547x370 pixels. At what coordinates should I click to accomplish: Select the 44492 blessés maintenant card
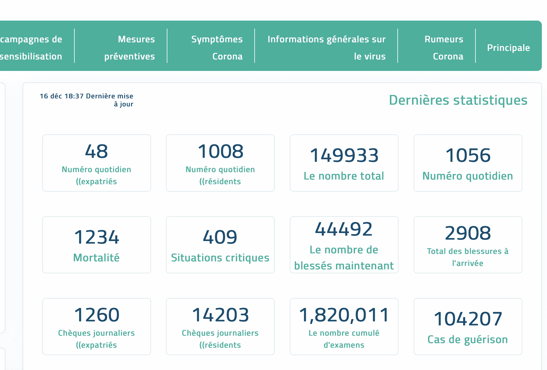click(344, 245)
